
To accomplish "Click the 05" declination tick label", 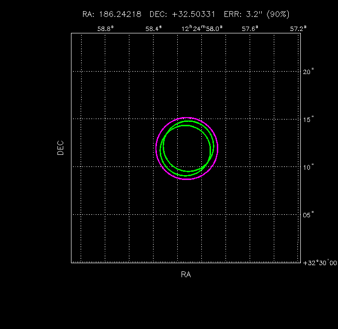I will pyautogui.click(x=309, y=215).
